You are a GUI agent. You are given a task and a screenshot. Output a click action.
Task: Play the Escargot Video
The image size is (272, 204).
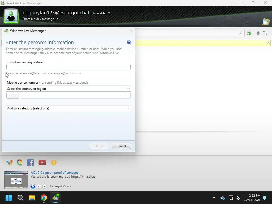click(x=33, y=186)
